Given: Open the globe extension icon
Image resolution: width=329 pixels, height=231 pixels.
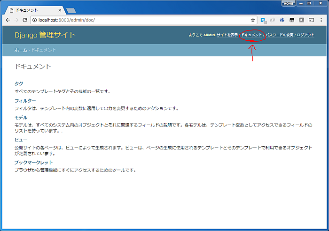Looking at the screenshot, I should click(282, 20).
